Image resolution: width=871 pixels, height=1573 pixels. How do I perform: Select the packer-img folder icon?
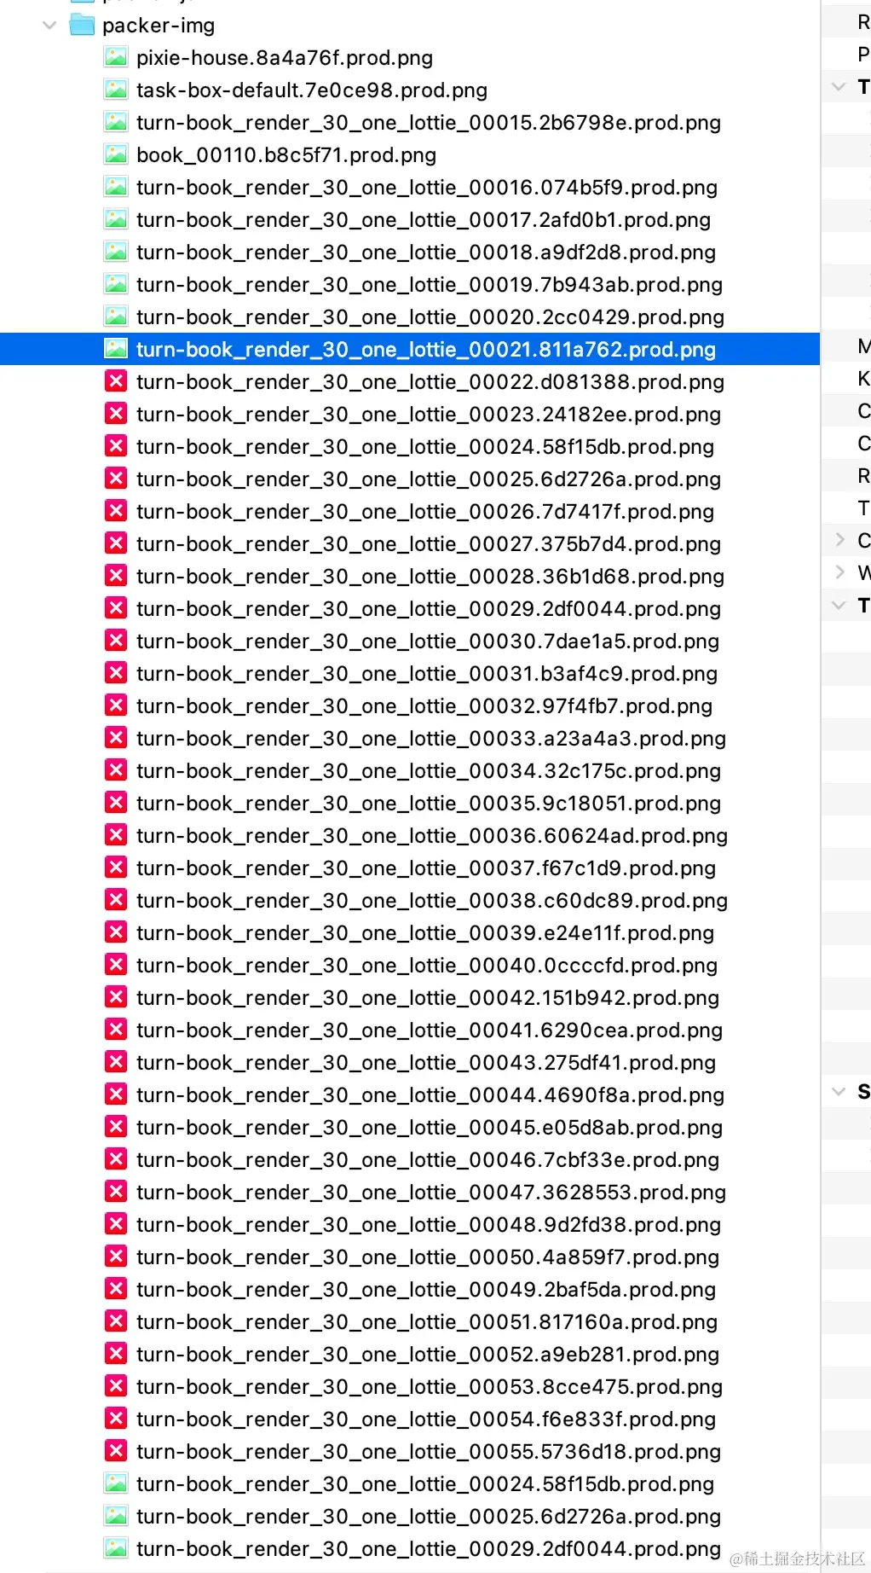click(x=83, y=26)
